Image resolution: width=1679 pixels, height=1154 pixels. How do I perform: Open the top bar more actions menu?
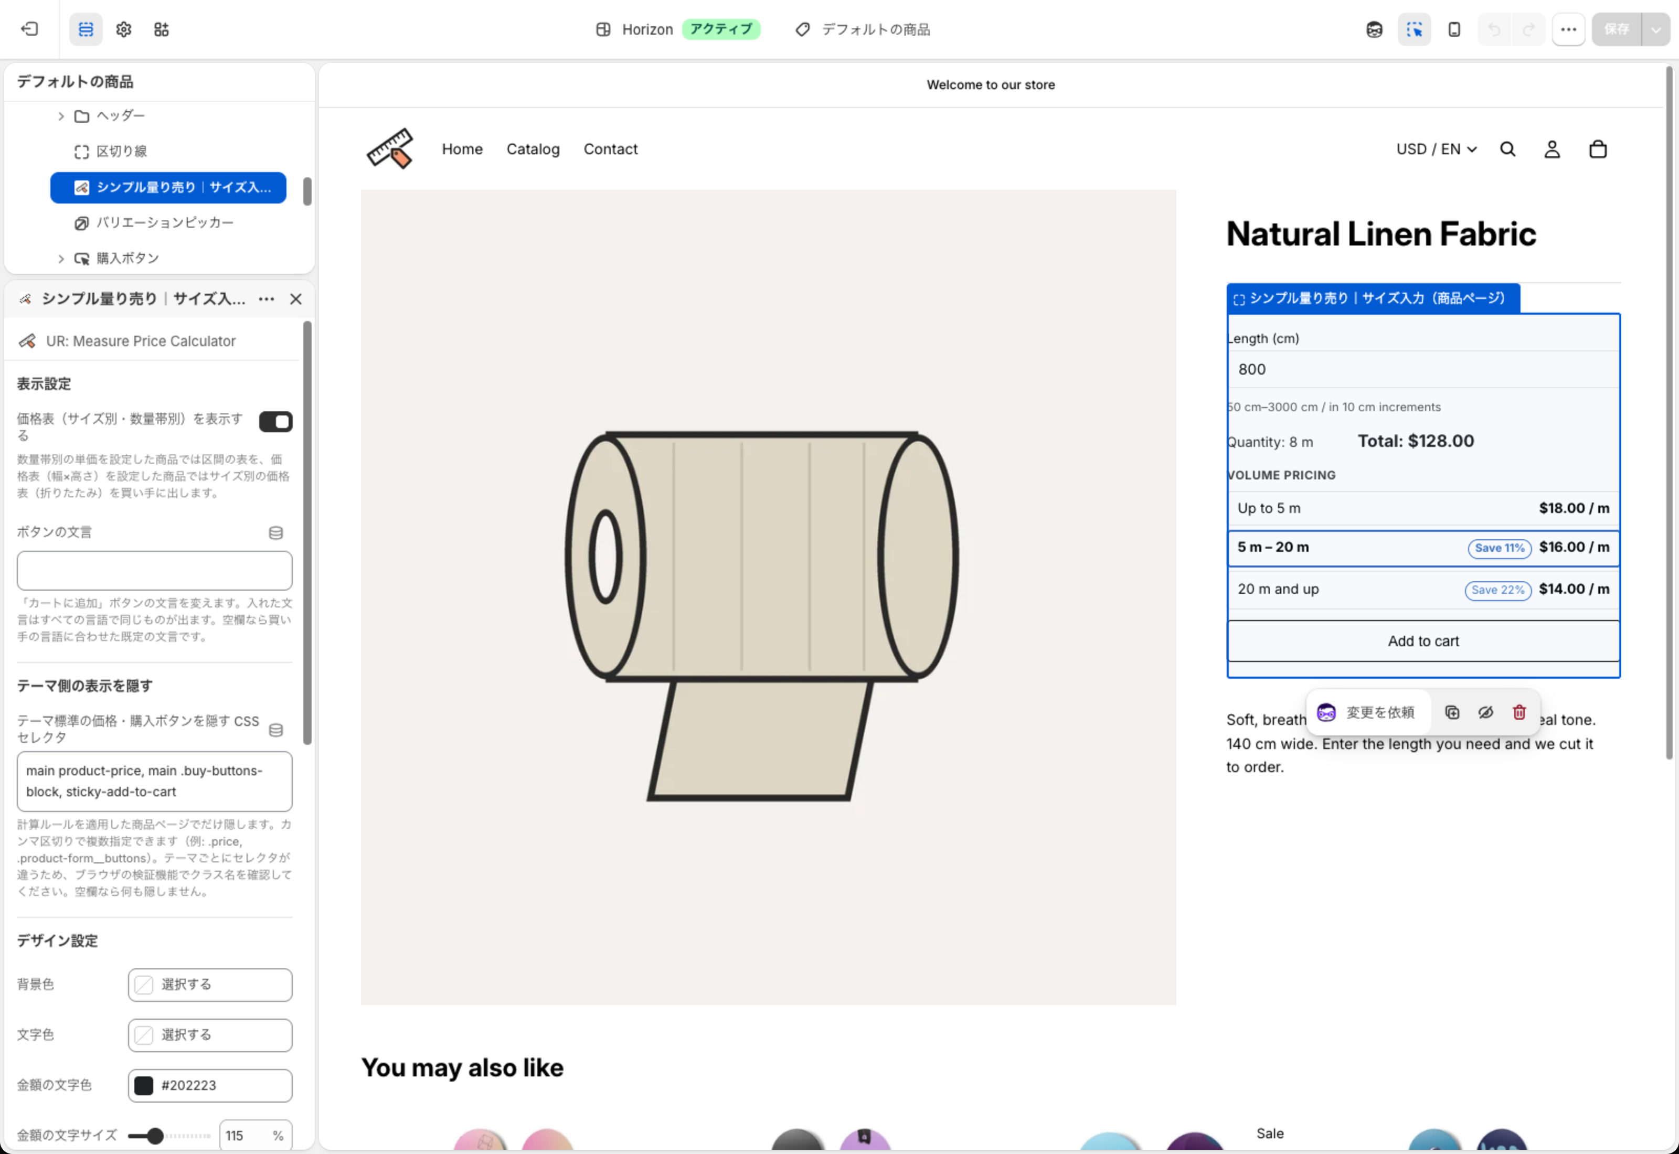click(x=1568, y=30)
